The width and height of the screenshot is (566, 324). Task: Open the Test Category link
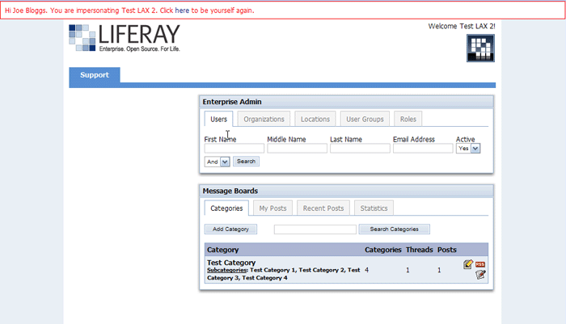(231, 263)
